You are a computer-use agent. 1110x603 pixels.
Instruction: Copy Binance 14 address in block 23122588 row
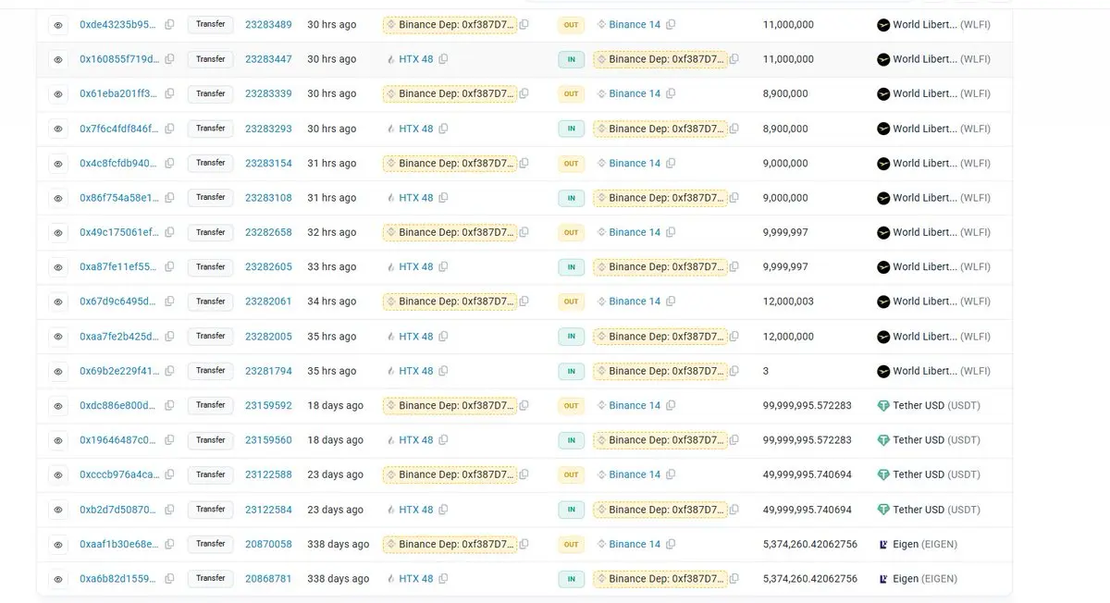click(x=671, y=474)
